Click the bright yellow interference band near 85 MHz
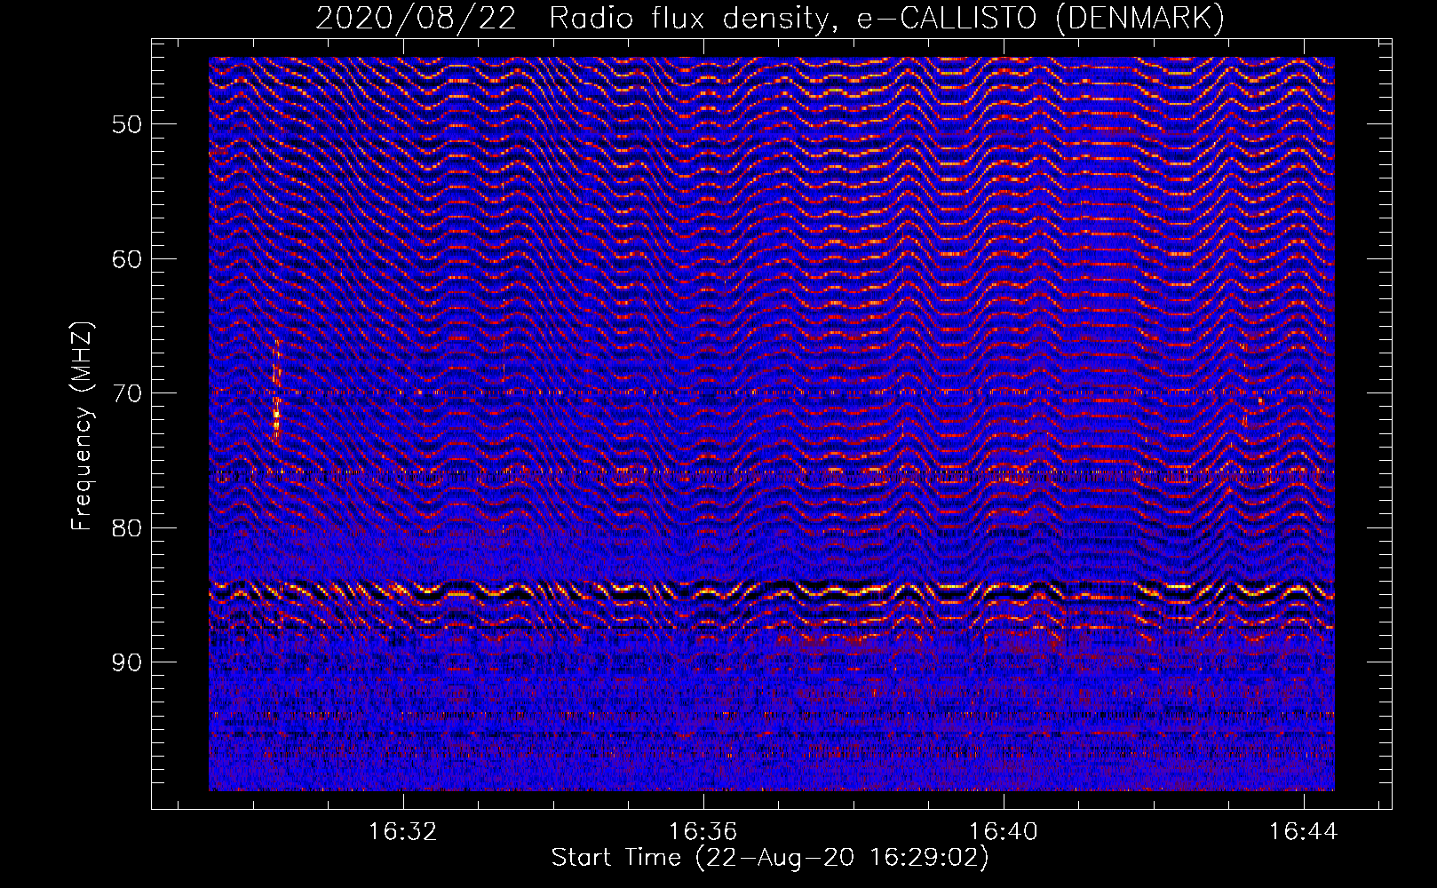This screenshot has height=888, width=1437. [x=772, y=589]
